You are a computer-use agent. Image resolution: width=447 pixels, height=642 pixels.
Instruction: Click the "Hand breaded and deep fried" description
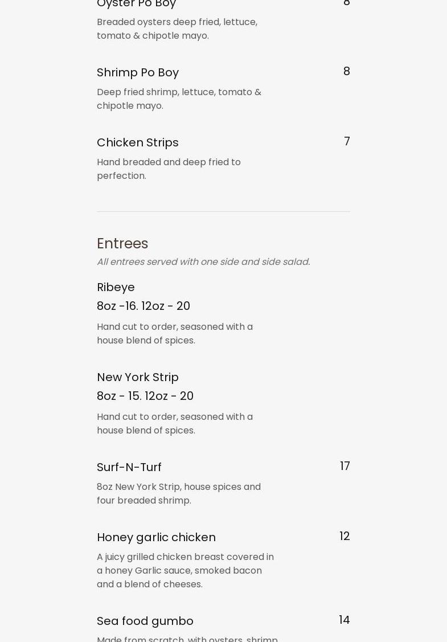click(169, 169)
